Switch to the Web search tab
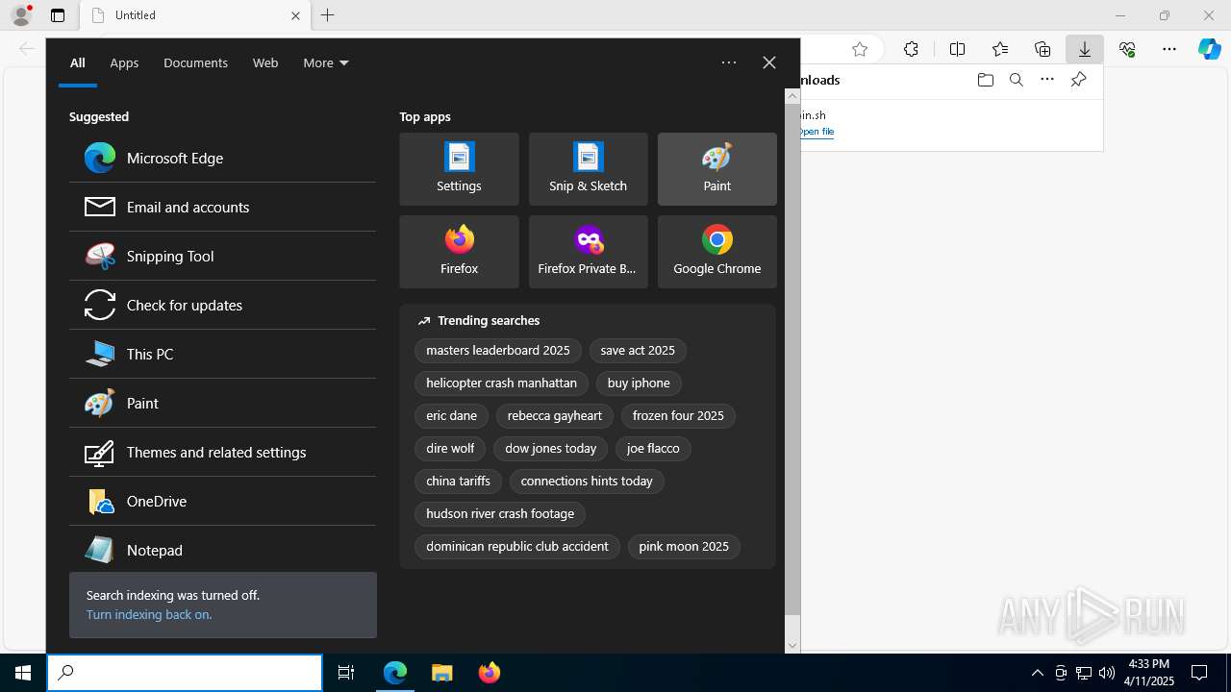The width and height of the screenshot is (1231, 692). (x=265, y=62)
